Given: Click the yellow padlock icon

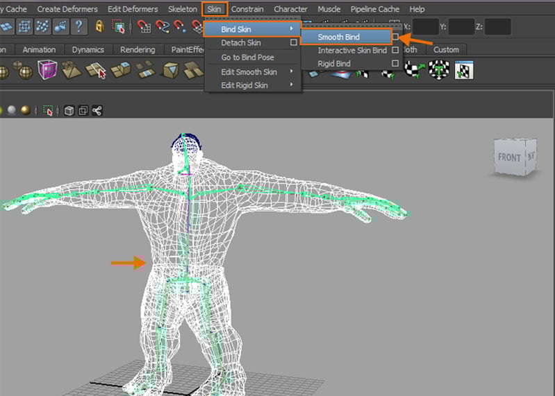Looking at the screenshot, I should pos(99,27).
